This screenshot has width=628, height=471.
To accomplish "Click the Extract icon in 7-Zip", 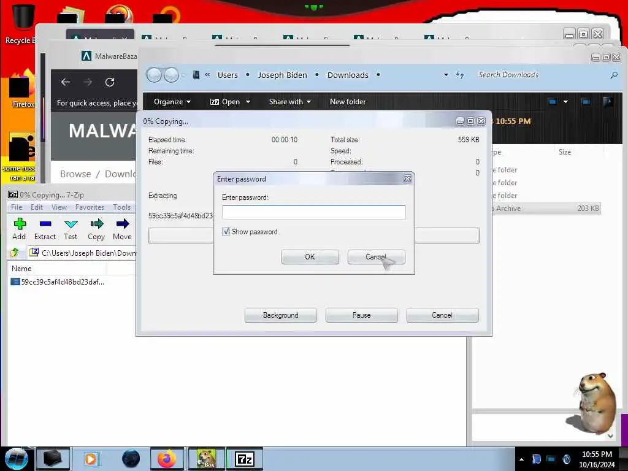I will point(45,229).
